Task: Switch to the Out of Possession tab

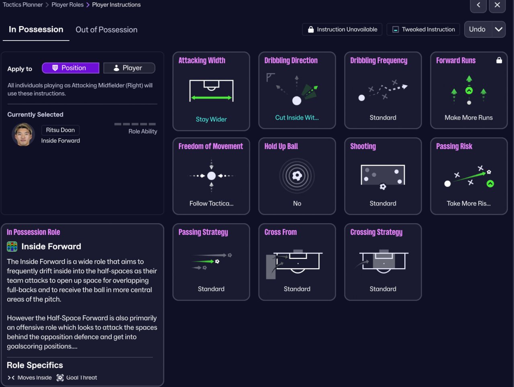Action: pos(106,30)
